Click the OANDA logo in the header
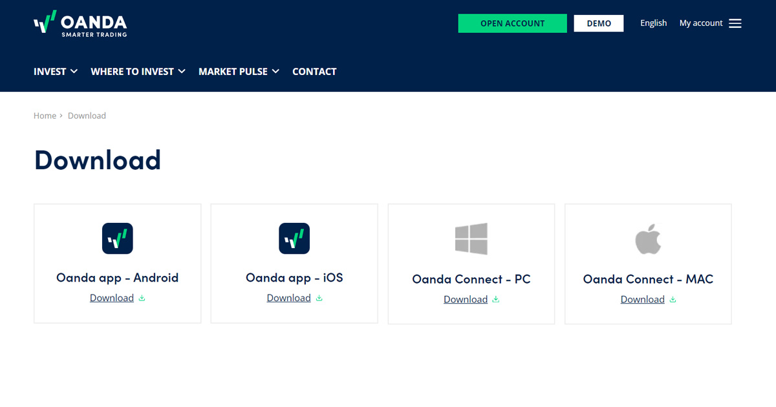 80,23
